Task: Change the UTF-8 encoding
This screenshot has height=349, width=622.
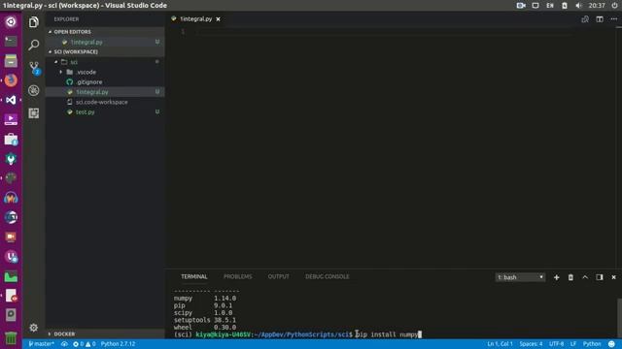Action: pyautogui.click(x=556, y=344)
